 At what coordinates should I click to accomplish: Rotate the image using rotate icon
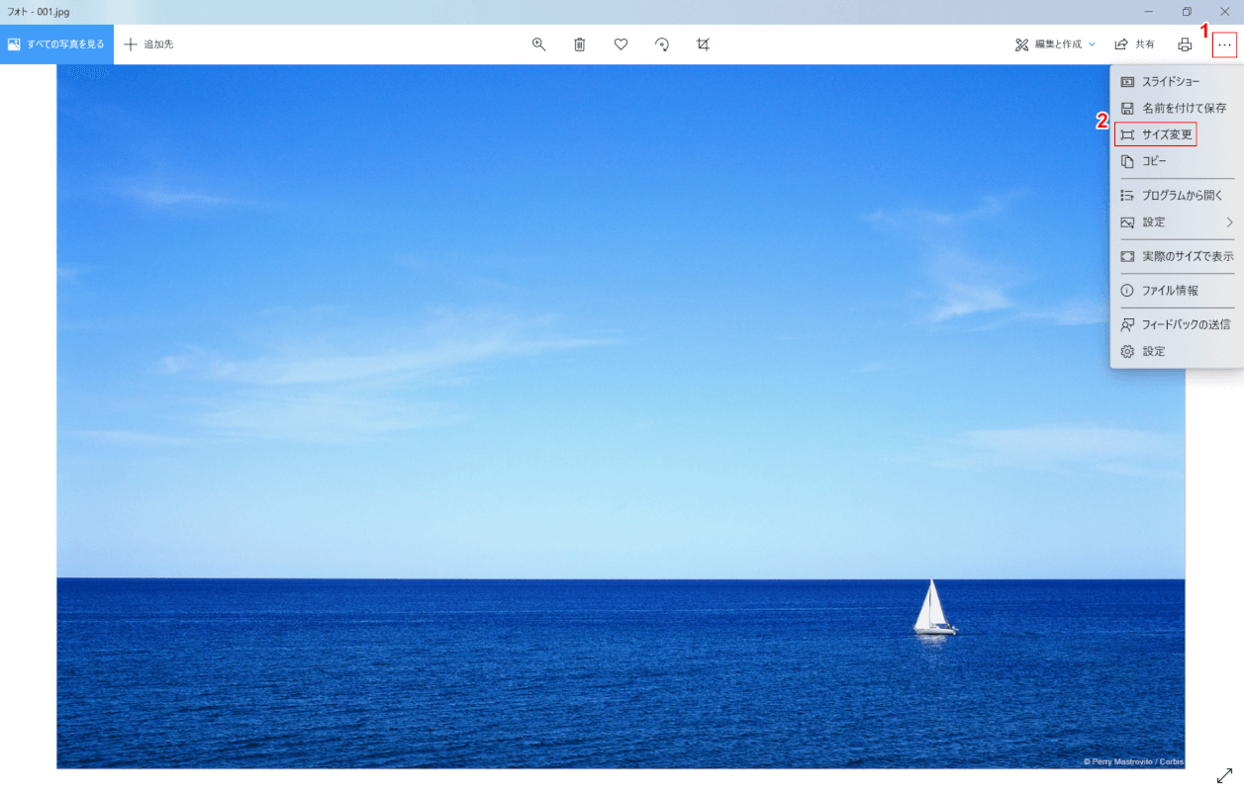pos(662,44)
